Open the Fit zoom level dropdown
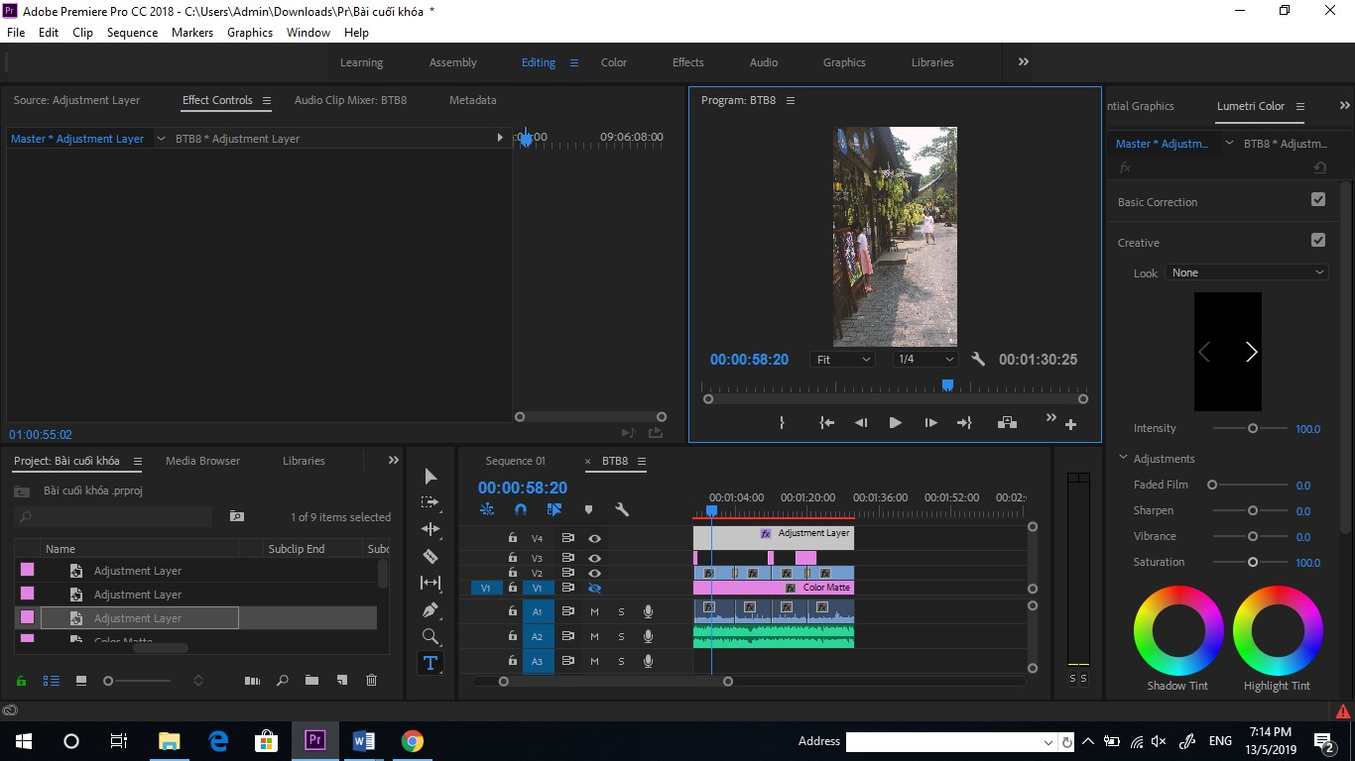1355x761 pixels. coord(843,360)
